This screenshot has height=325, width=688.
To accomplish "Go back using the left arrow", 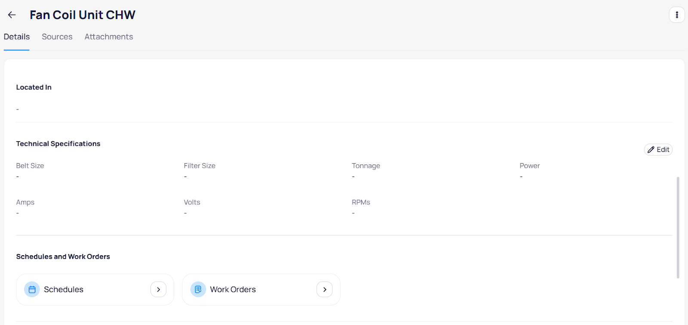I will (12, 15).
